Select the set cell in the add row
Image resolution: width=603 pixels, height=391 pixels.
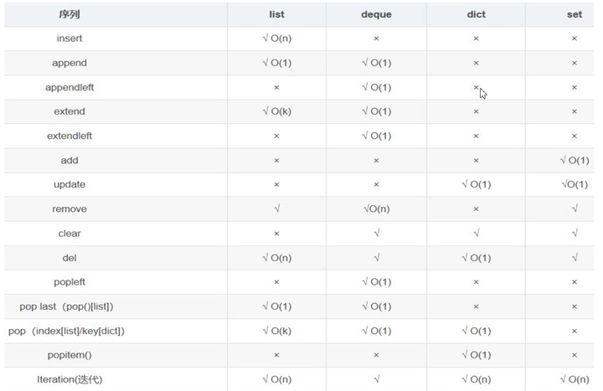574,160
